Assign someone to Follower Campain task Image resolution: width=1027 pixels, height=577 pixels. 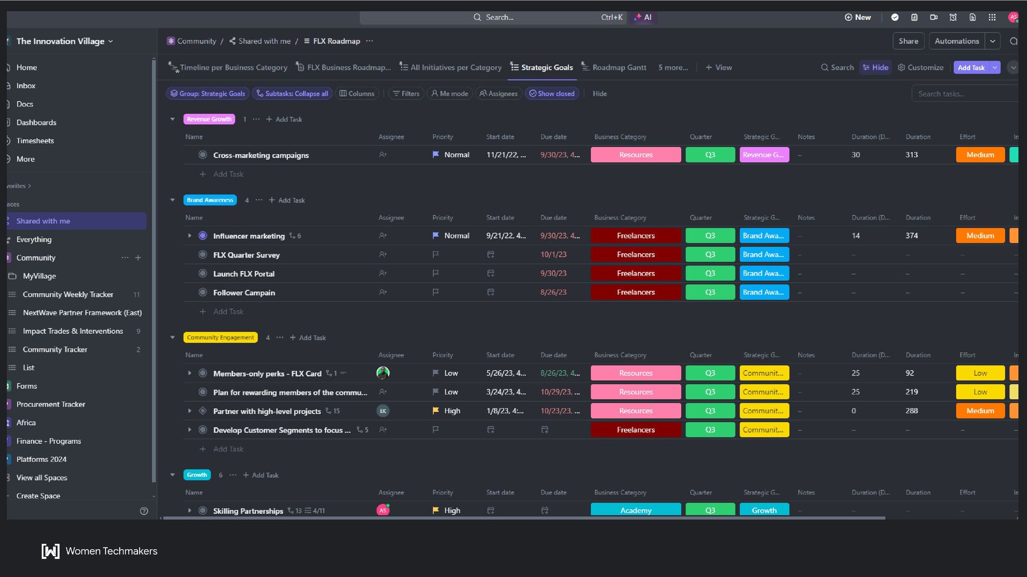coord(383,292)
